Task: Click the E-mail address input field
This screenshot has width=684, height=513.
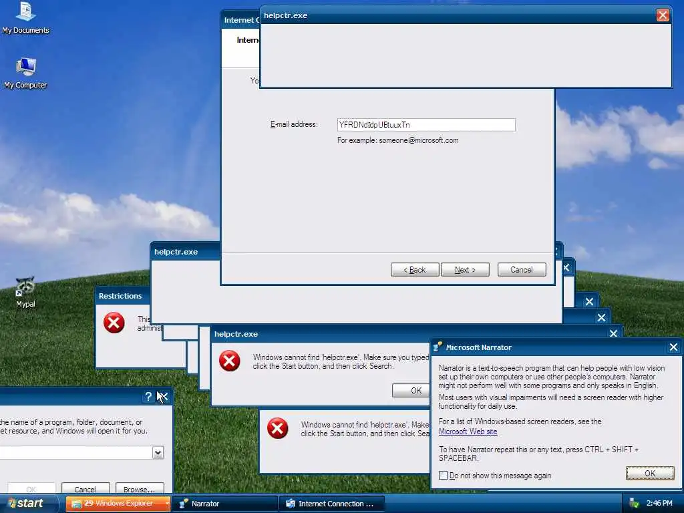Action: [x=426, y=125]
